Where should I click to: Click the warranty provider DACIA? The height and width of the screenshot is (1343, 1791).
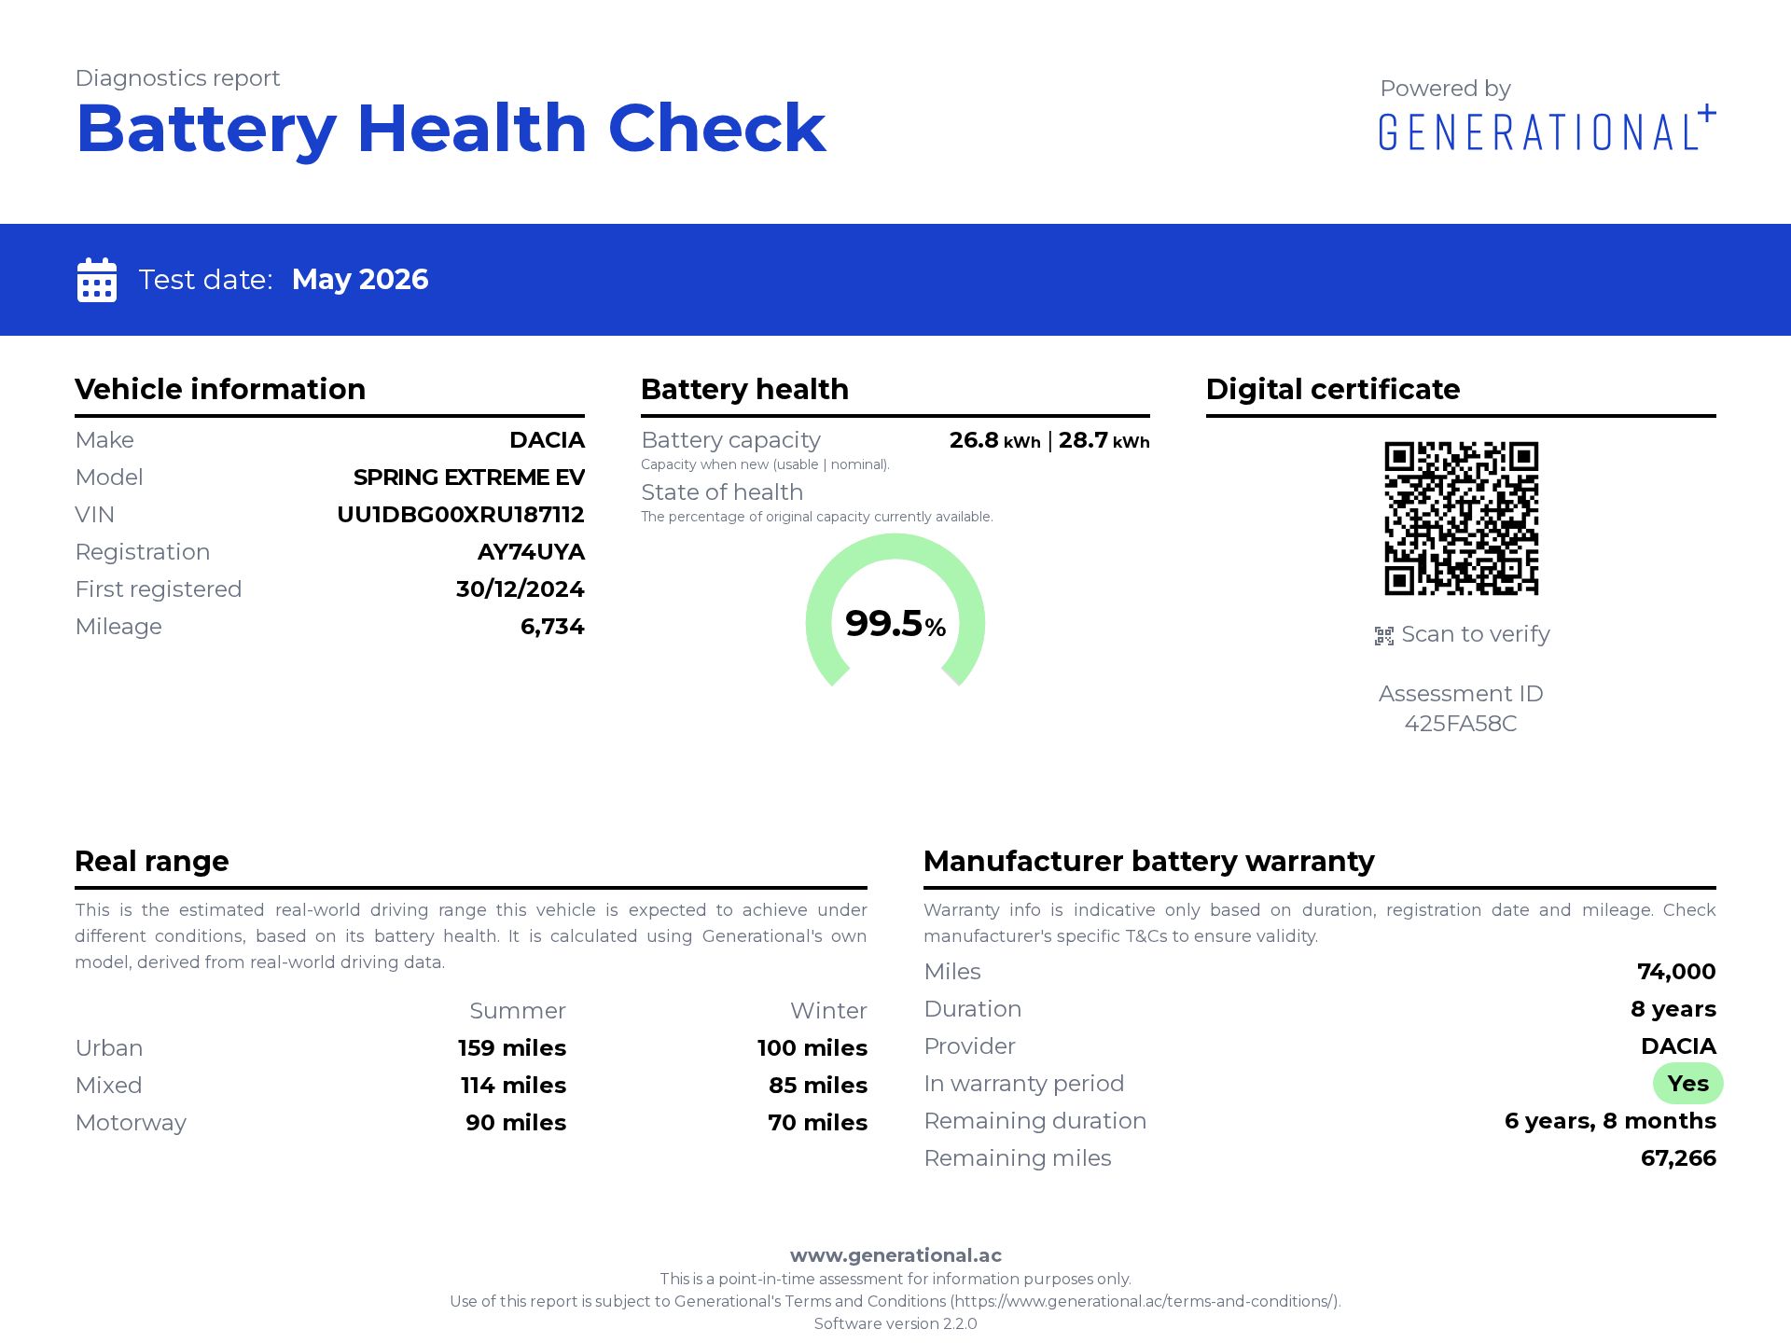pyautogui.click(x=1678, y=1046)
